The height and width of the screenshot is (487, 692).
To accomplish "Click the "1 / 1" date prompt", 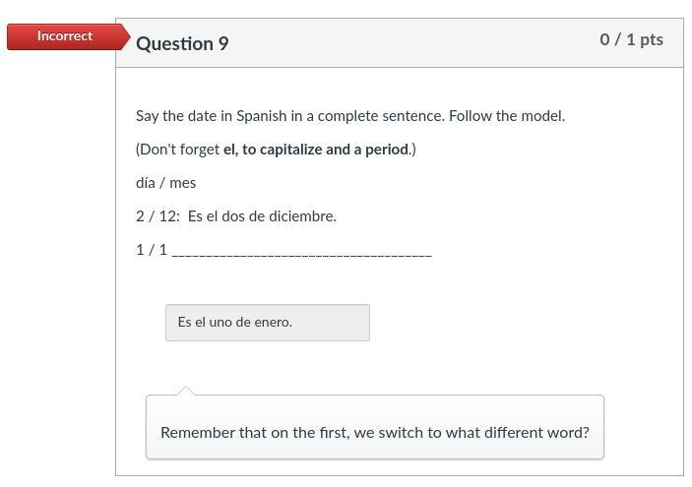I will [x=151, y=250].
